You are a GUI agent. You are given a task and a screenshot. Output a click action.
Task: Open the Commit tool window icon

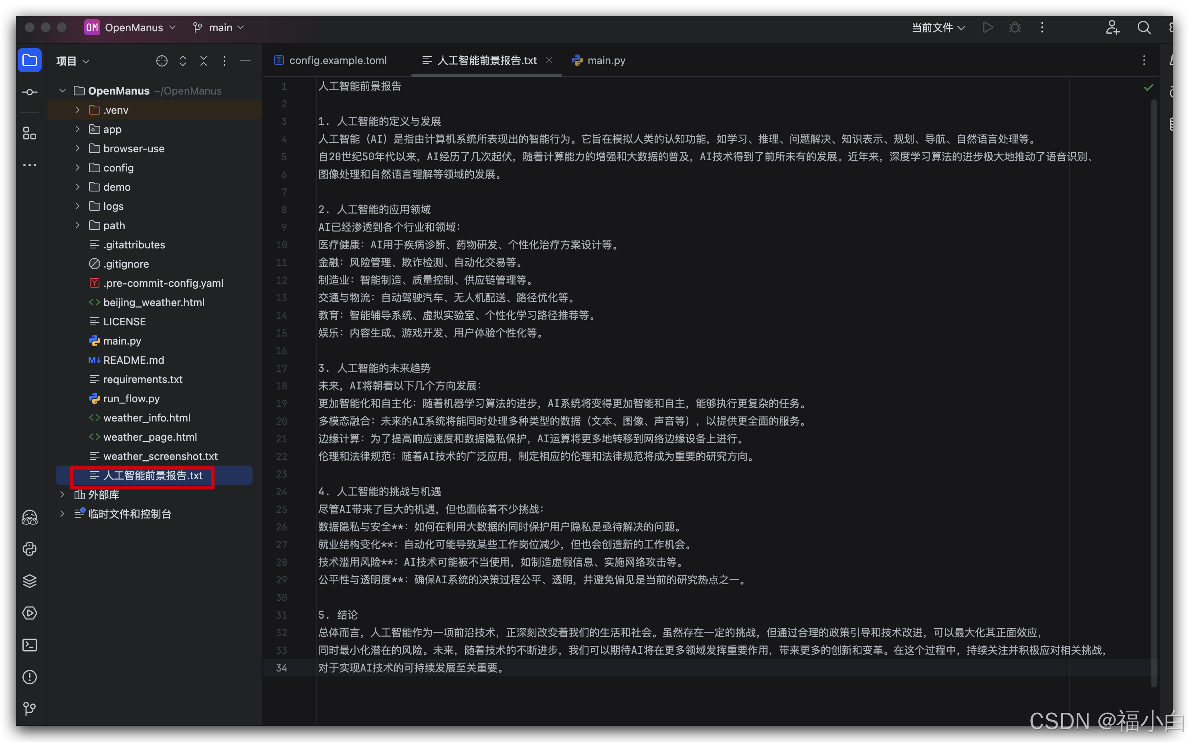(x=29, y=92)
